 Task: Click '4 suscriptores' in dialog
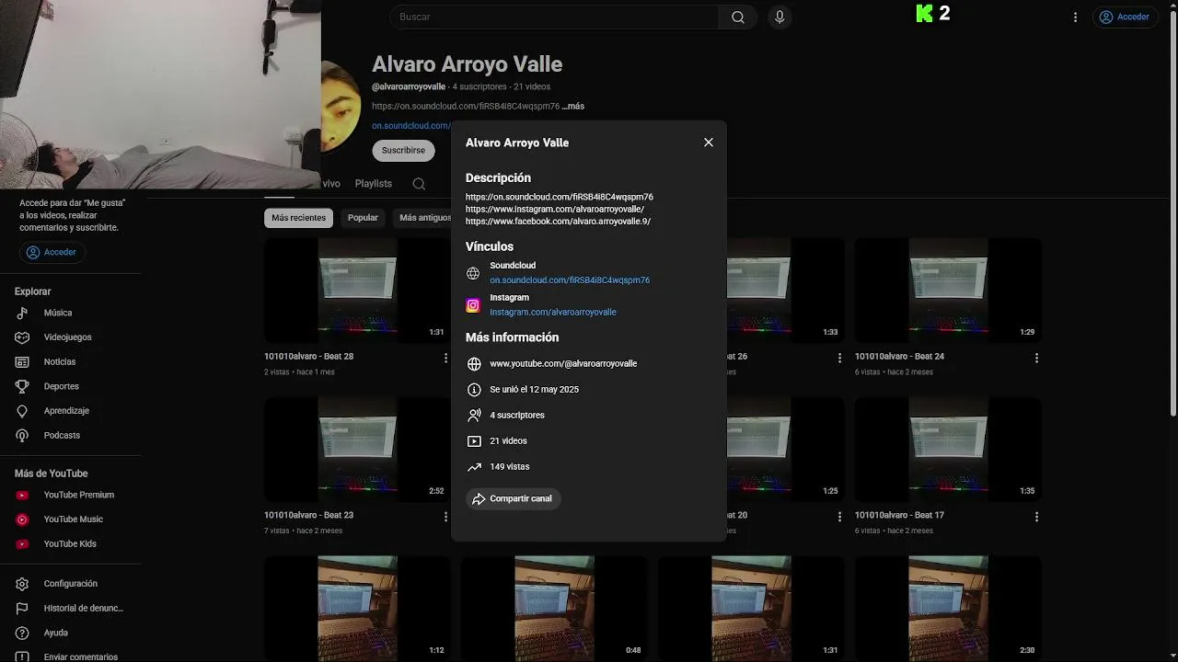[x=517, y=416]
